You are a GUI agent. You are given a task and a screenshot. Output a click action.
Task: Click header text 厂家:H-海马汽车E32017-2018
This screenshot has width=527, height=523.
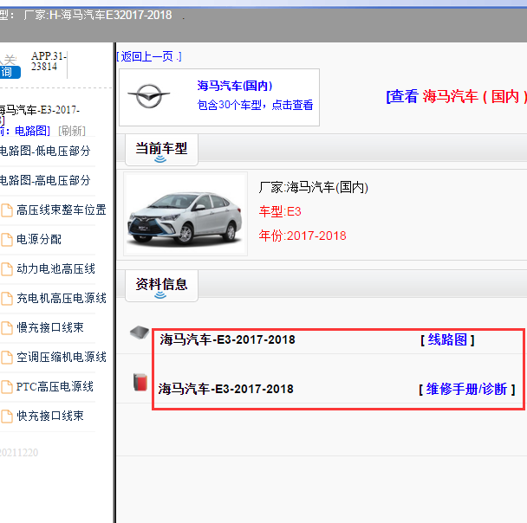tap(97, 15)
